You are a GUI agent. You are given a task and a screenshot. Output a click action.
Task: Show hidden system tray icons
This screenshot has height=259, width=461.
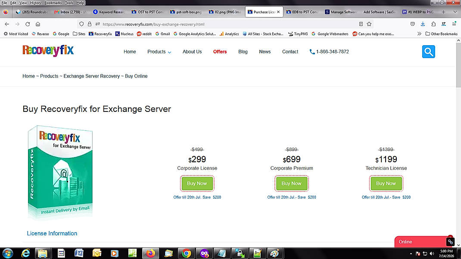411,253
